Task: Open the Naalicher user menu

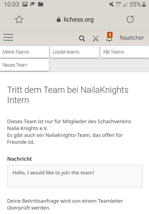Action: [132, 38]
